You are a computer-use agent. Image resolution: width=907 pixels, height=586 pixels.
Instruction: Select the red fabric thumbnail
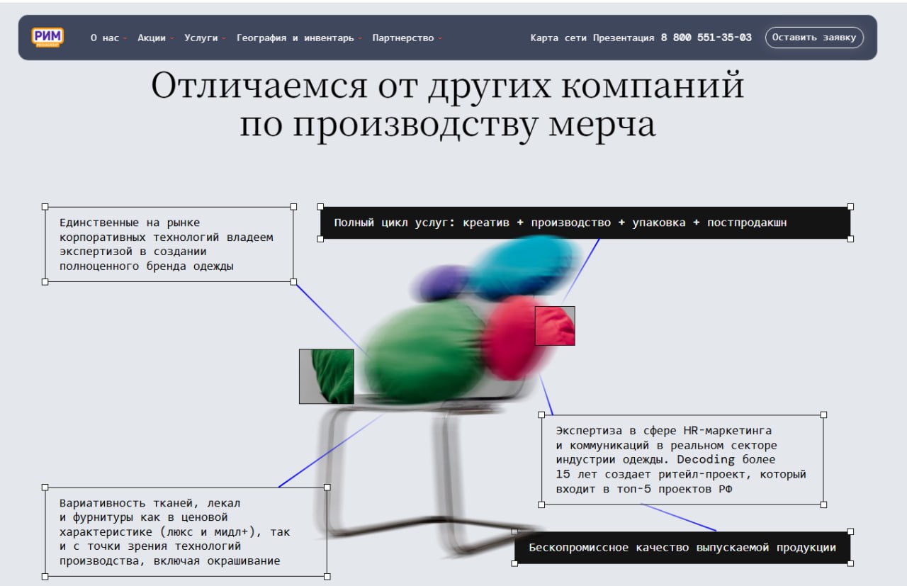(x=555, y=326)
